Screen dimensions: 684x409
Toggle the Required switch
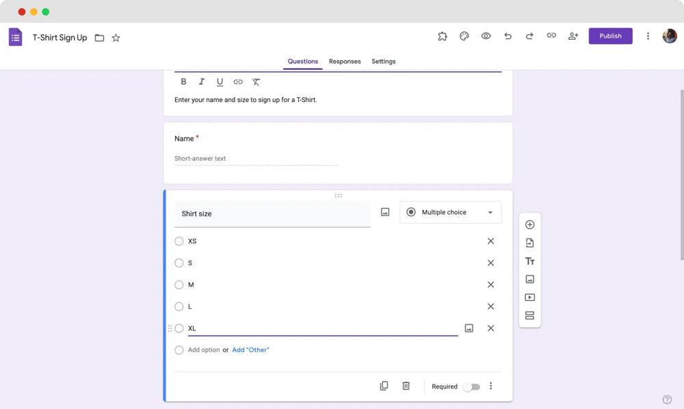471,386
